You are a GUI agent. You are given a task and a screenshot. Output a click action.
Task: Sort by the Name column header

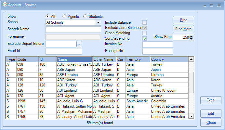[74, 59]
